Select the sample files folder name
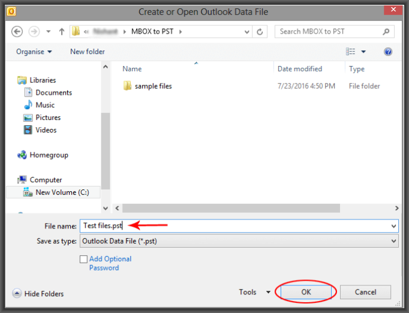 (153, 86)
